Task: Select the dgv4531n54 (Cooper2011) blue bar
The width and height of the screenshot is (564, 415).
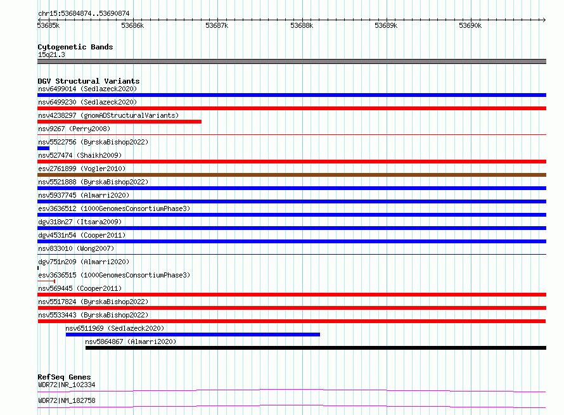Action: pyautogui.click(x=292, y=241)
